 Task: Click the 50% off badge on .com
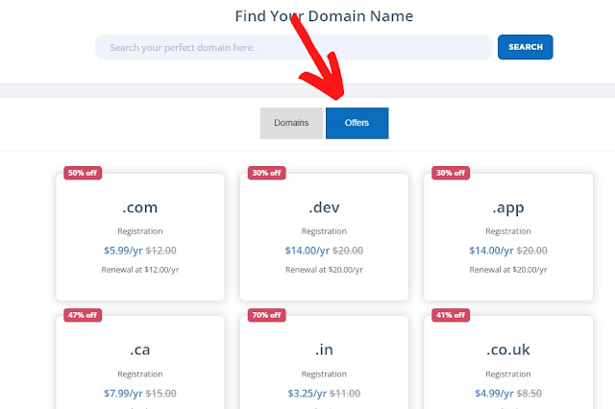pyautogui.click(x=83, y=173)
